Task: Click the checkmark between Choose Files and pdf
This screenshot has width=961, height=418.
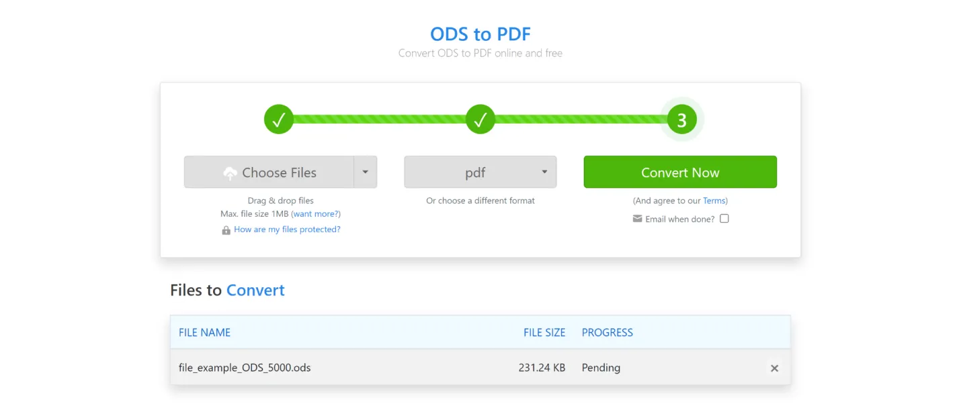Action: [x=480, y=119]
